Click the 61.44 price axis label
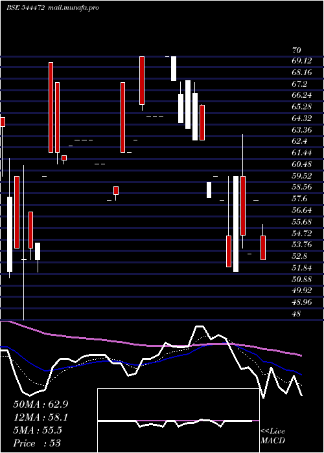The height and width of the screenshot is (453, 324). [302, 153]
